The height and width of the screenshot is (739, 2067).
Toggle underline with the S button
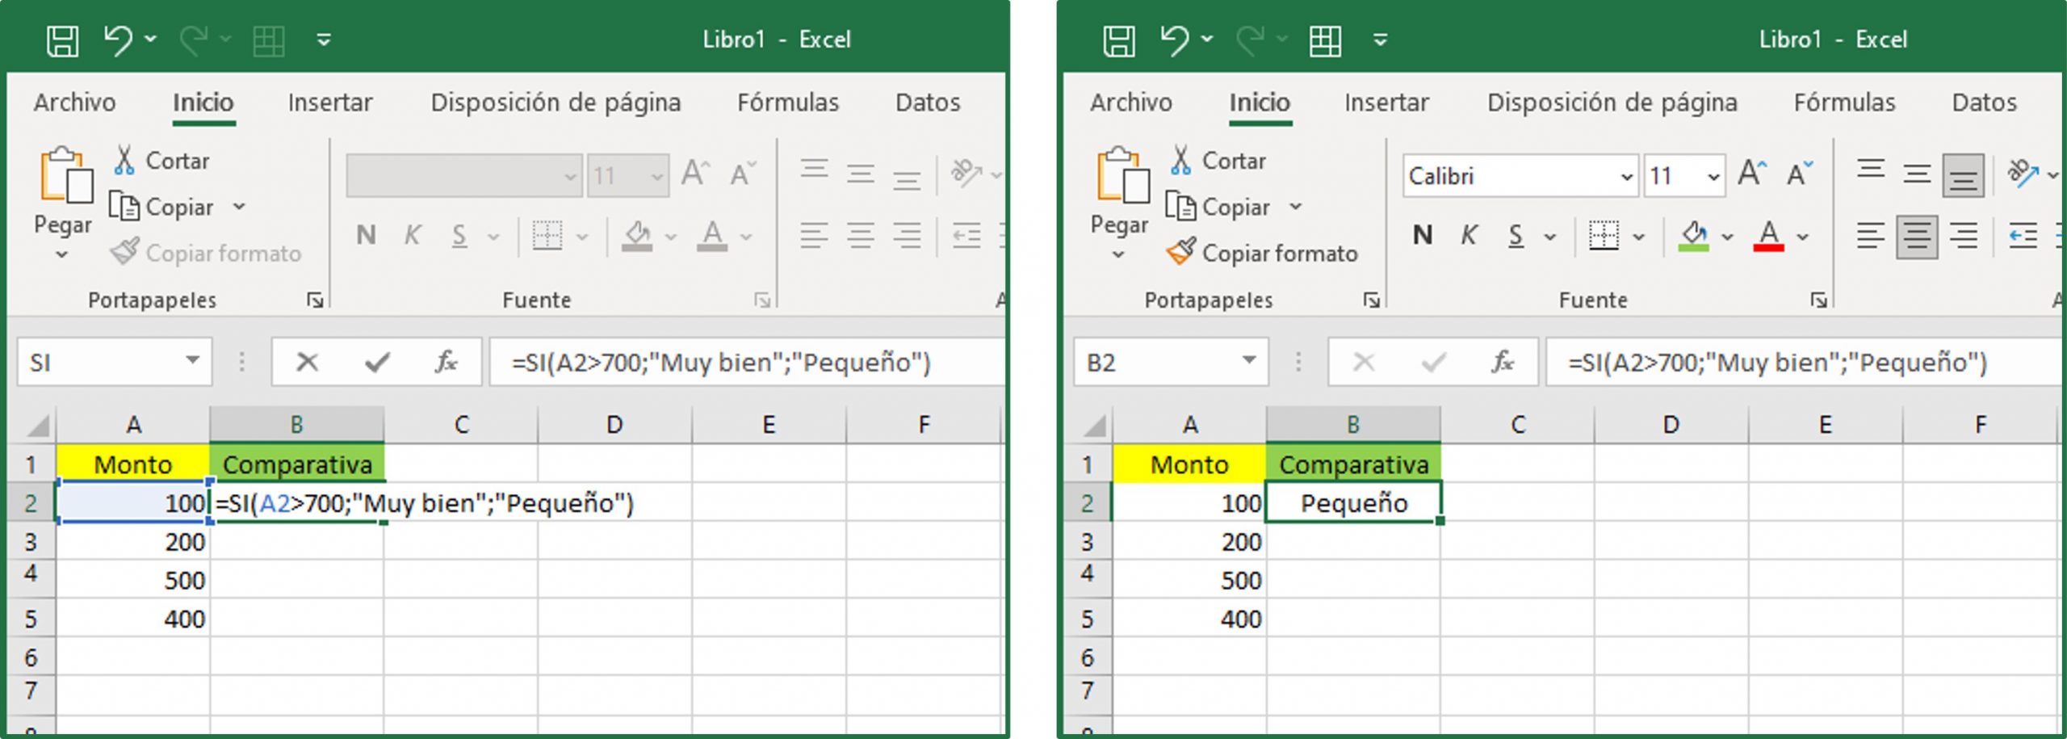click(1516, 235)
